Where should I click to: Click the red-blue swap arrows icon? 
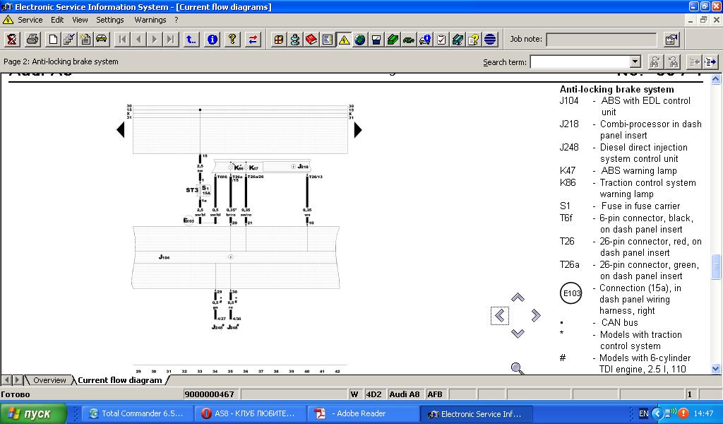click(x=253, y=40)
